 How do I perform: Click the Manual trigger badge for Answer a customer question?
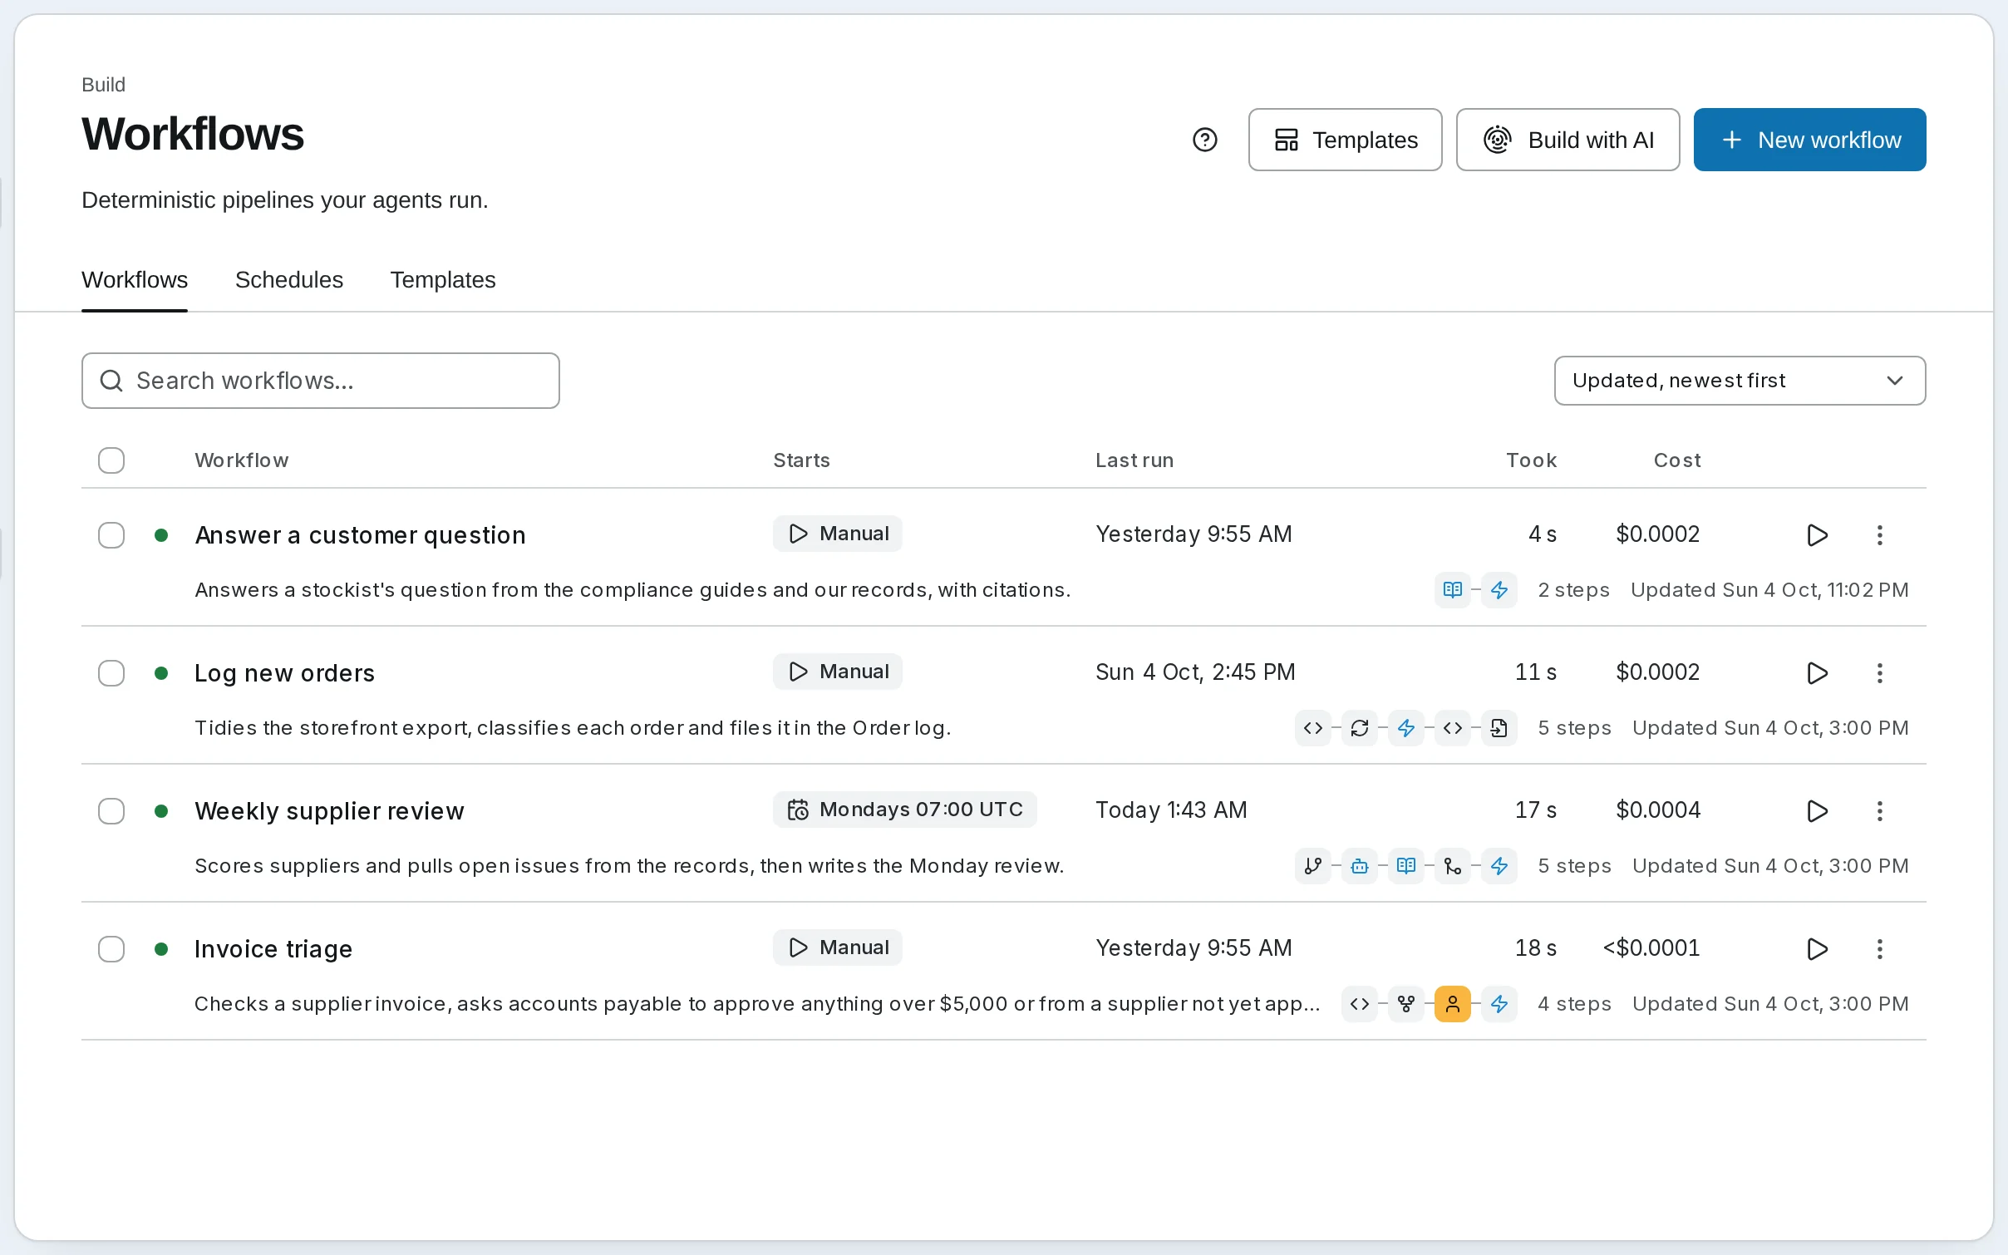[x=837, y=534]
